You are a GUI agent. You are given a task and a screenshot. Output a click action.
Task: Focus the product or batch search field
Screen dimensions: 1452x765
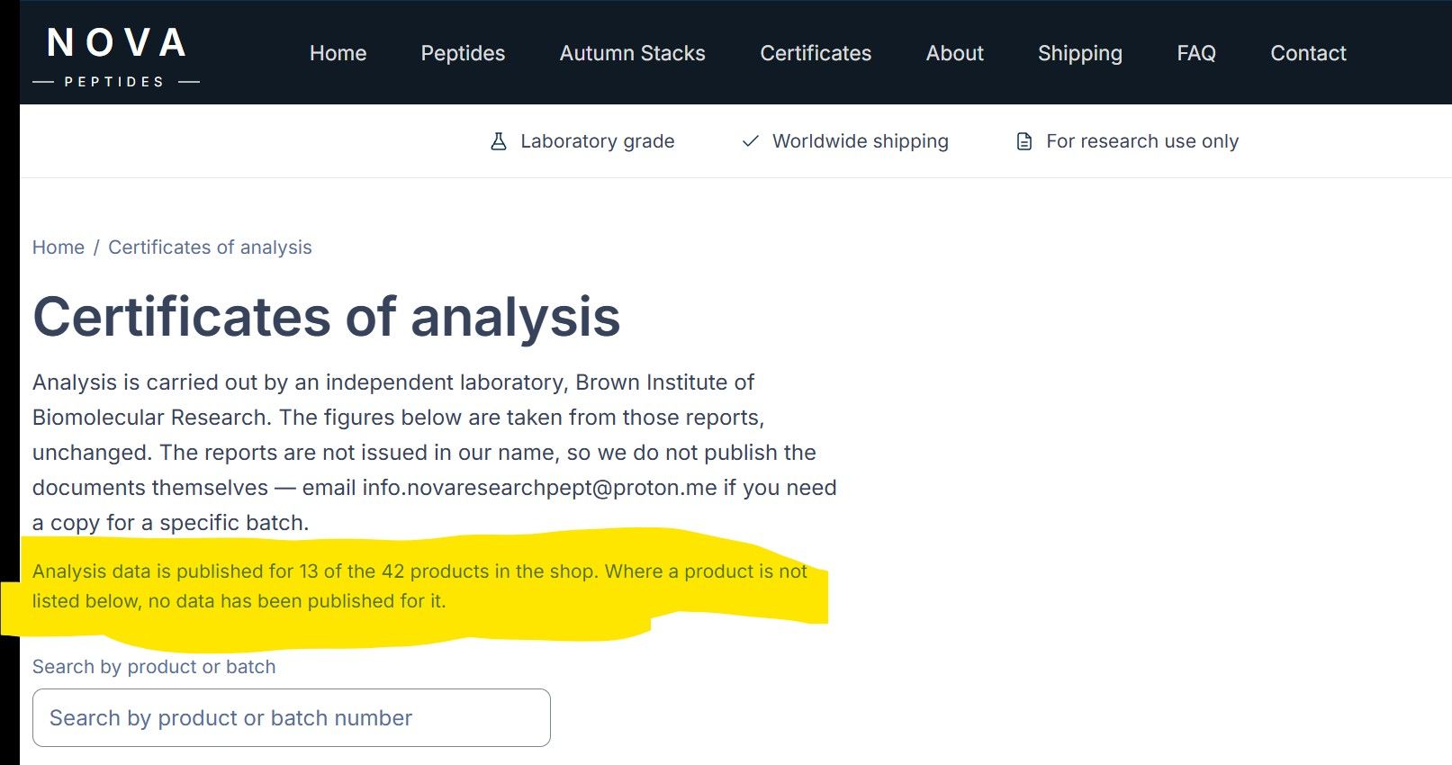[291, 718]
